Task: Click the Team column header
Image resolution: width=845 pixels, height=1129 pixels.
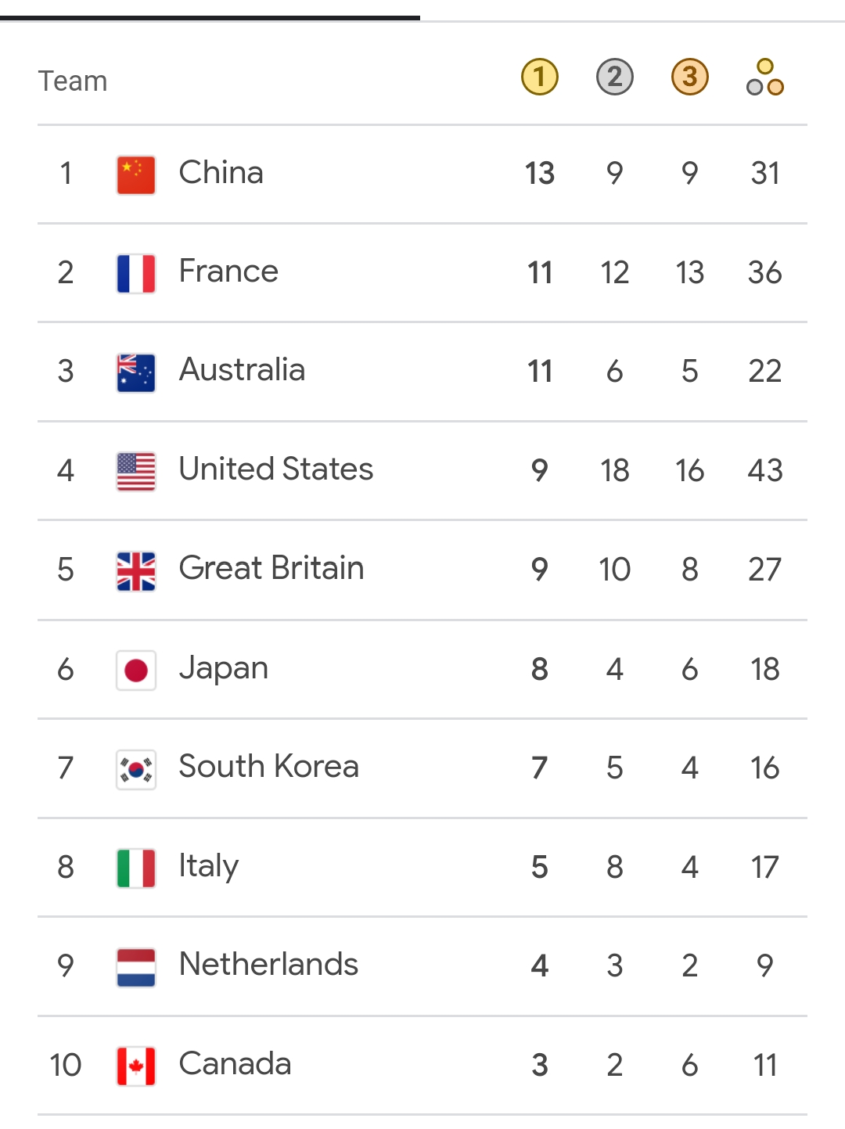Action: click(73, 81)
